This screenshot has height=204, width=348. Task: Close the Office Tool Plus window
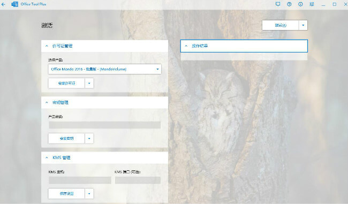(345, 4)
